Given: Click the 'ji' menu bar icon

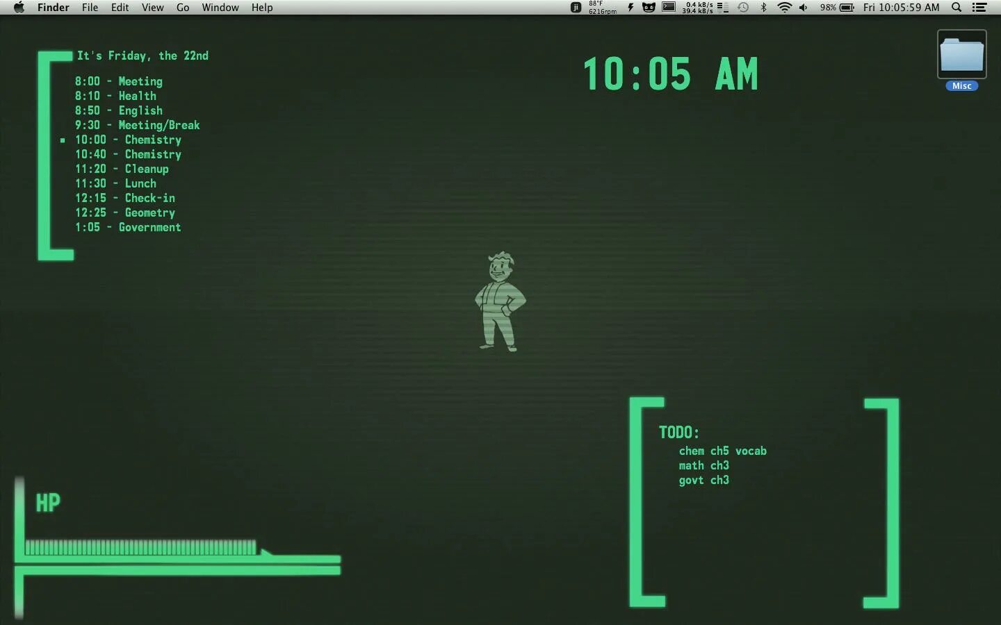Looking at the screenshot, I should 576,8.
